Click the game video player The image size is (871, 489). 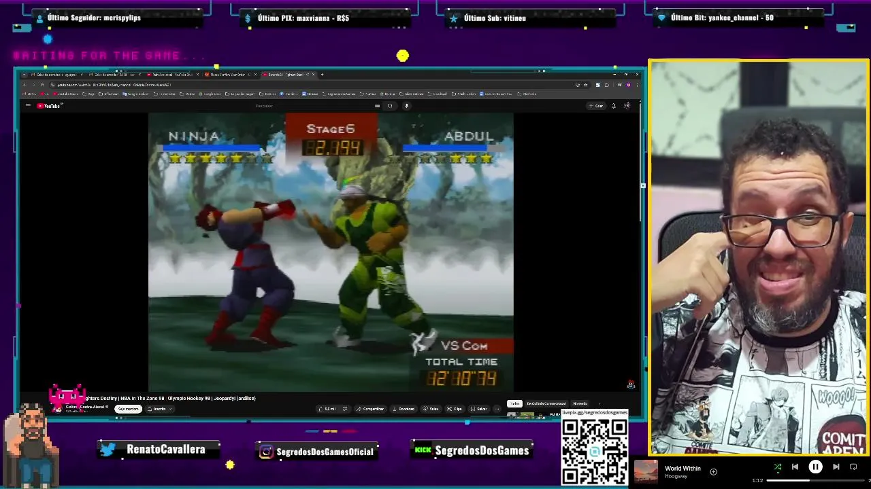click(x=331, y=253)
